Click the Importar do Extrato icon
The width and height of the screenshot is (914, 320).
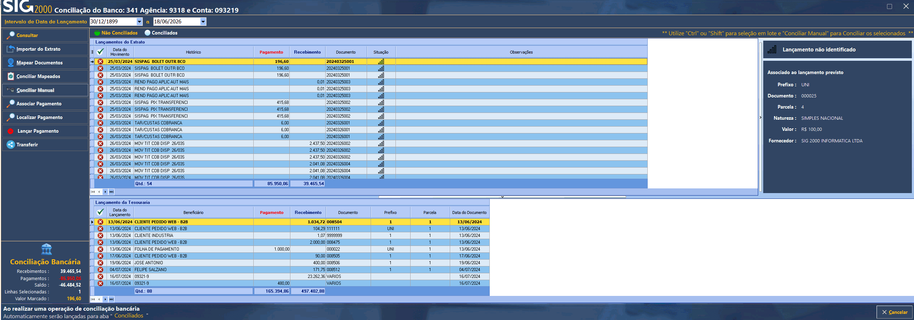click(11, 49)
